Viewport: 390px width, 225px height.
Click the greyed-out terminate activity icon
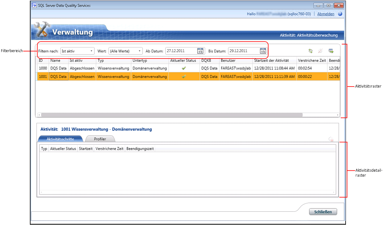320,51
